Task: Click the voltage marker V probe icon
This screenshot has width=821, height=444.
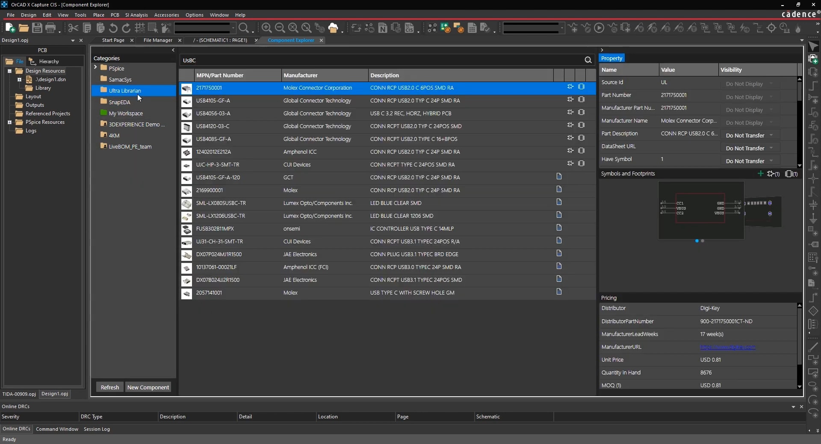Action: click(639, 28)
